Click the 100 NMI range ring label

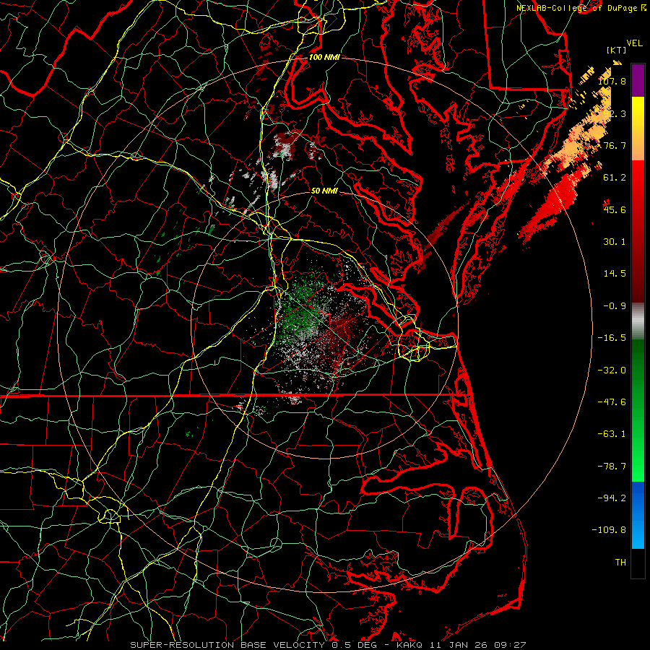[324, 57]
